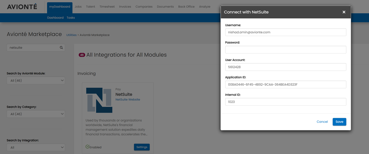Focus the Application ID field
The width and height of the screenshot is (369, 154).
[285, 84]
